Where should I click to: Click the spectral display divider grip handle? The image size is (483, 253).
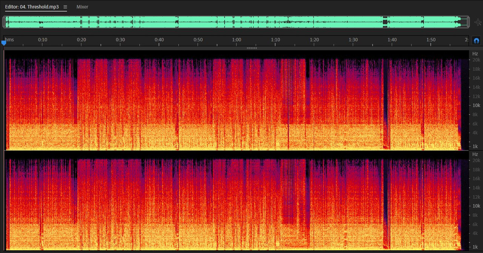[x=252, y=48]
